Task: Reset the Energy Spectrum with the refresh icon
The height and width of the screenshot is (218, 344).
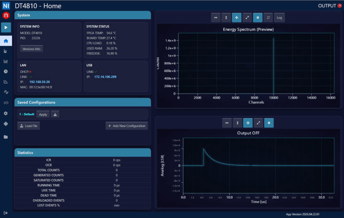Action: pos(268,18)
